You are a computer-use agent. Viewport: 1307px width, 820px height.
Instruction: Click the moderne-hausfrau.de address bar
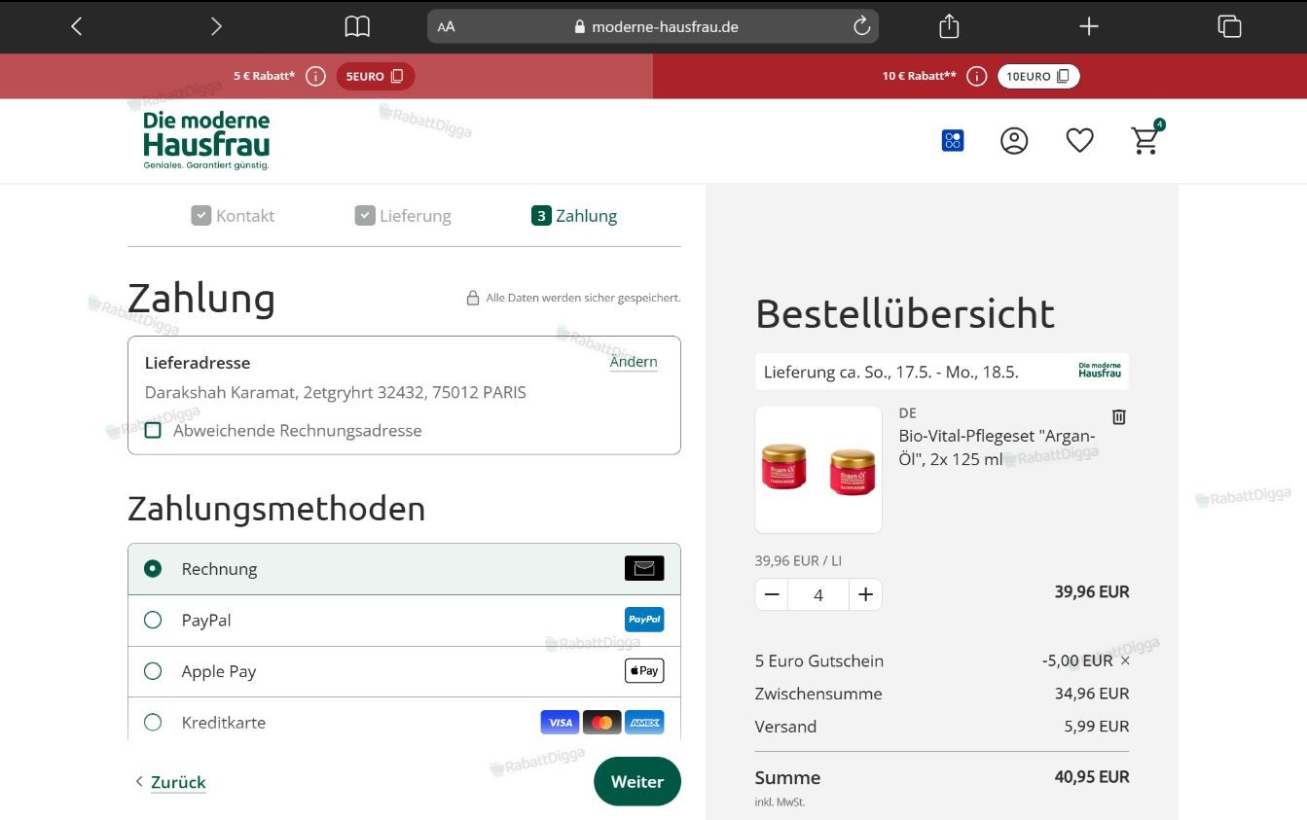653,26
